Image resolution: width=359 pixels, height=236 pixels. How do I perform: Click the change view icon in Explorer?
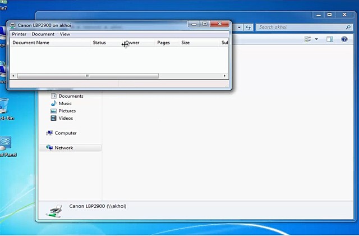[x=308, y=39]
